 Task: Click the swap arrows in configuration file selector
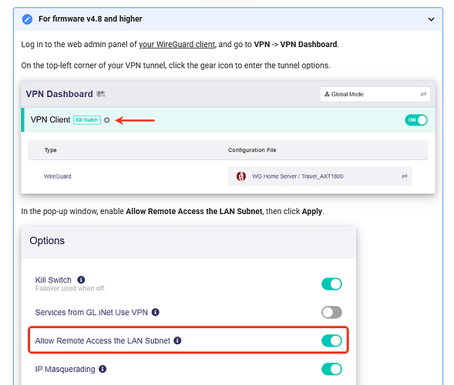point(405,176)
